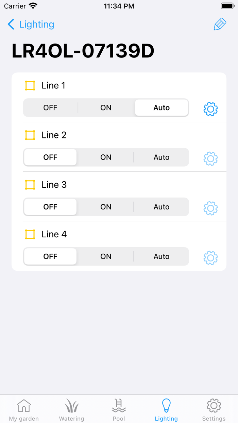The image size is (238, 423).
Task: Tap the yellow square icon beside Line 1
Action: (30, 86)
